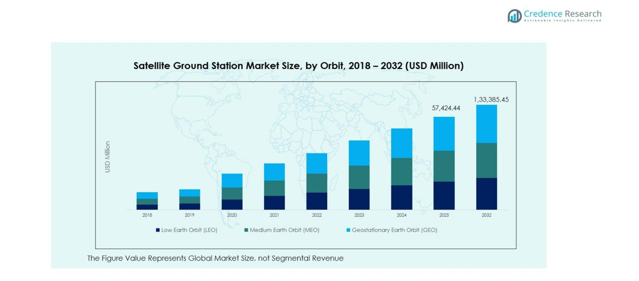
Task: Click the Credence Research logo icon
Action: coord(514,16)
